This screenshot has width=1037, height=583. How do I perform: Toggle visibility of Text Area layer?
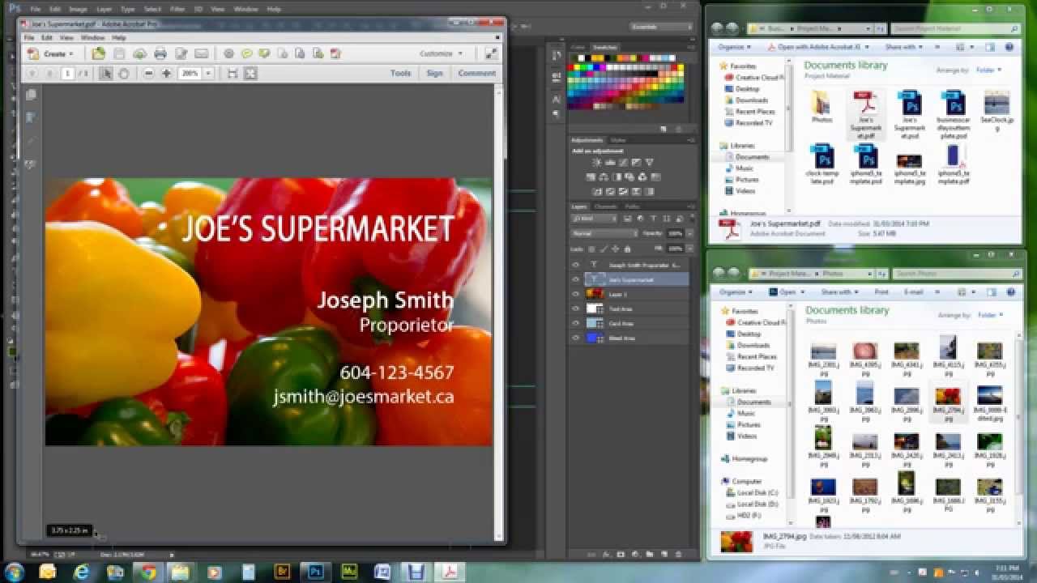[576, 309]
